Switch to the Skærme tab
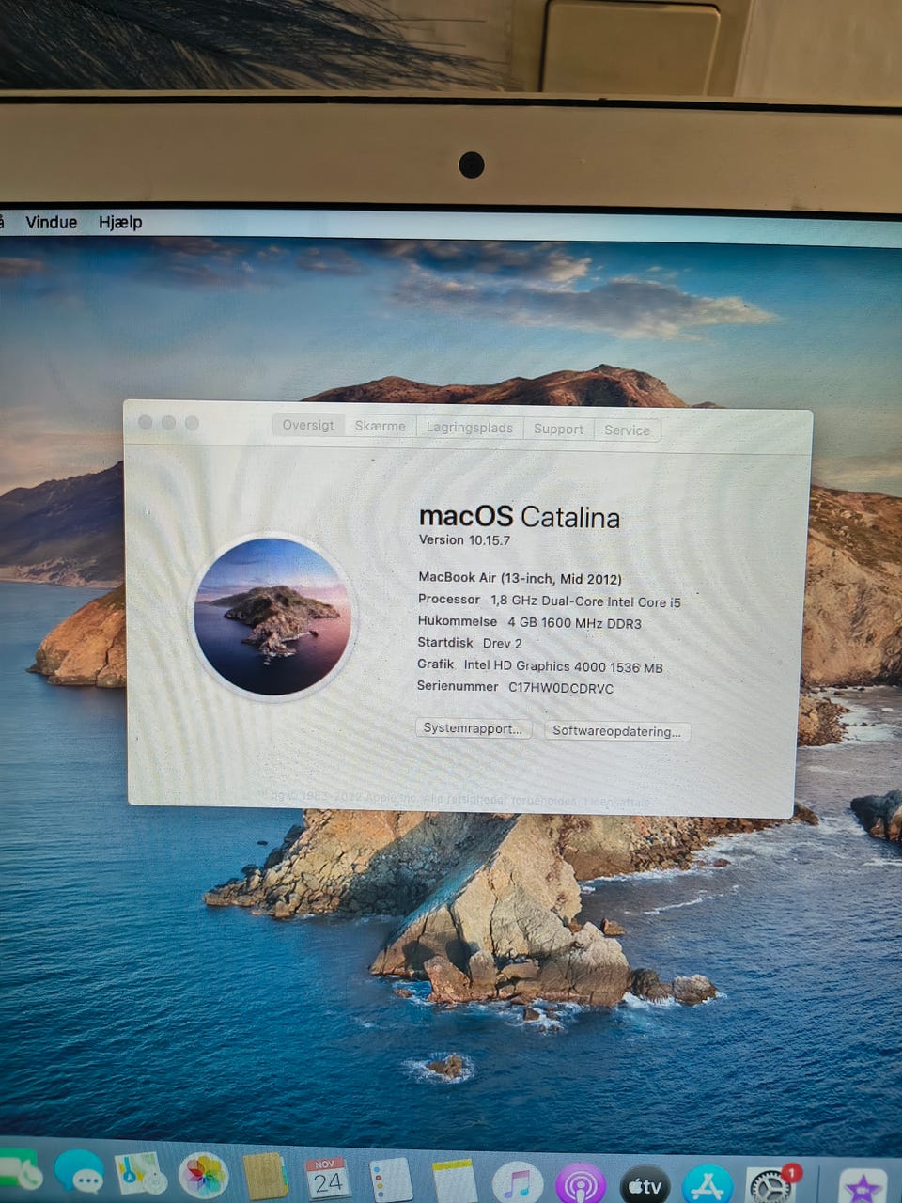 pos(380,426)
